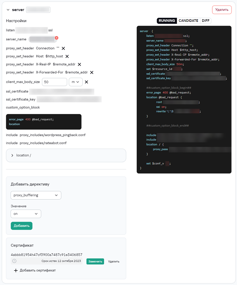Remove the client_max_body_size directive
This screenshot has height=285, width=237.
point(87,82)
